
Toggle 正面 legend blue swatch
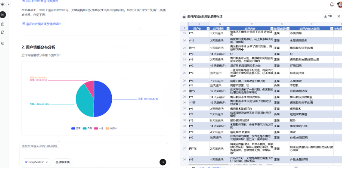tap(74, 129)
